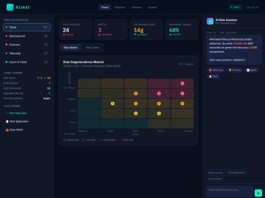Click the Özet quick chip

click(213, 76)
